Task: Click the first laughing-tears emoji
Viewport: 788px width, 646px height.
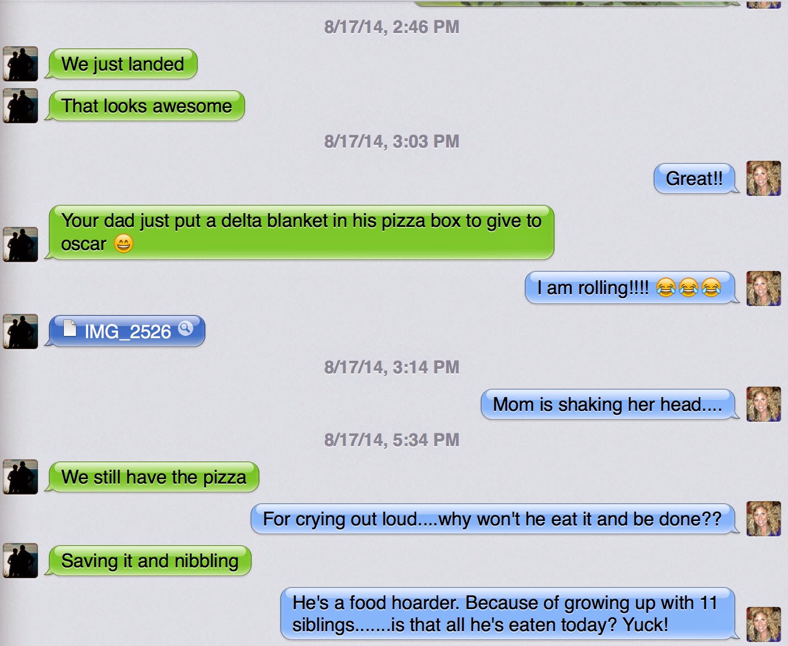Action: pos(666,288)
